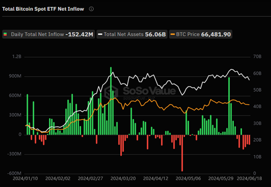This screenshot has height=187, width=271.
Task: Click the 2024/06/18 date label
Action: coord(249,178)
